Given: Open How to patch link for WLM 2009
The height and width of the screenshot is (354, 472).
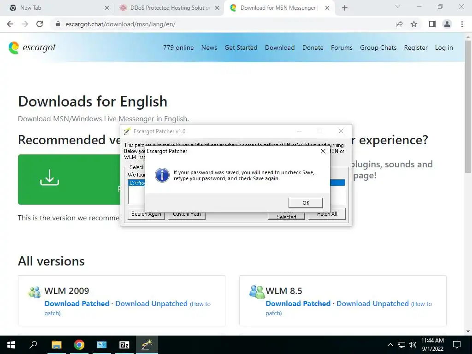Looking at the screenshot, I should 200,304.
